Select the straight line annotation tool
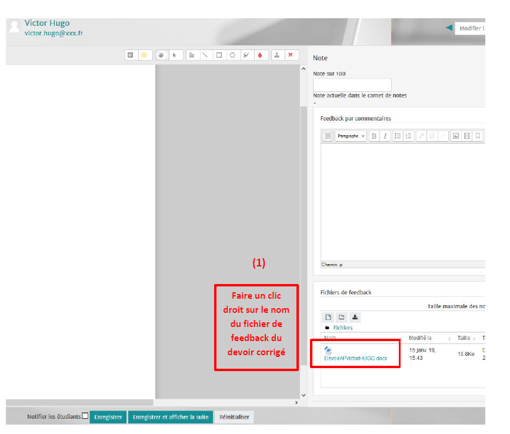 (x=205, y=55)
